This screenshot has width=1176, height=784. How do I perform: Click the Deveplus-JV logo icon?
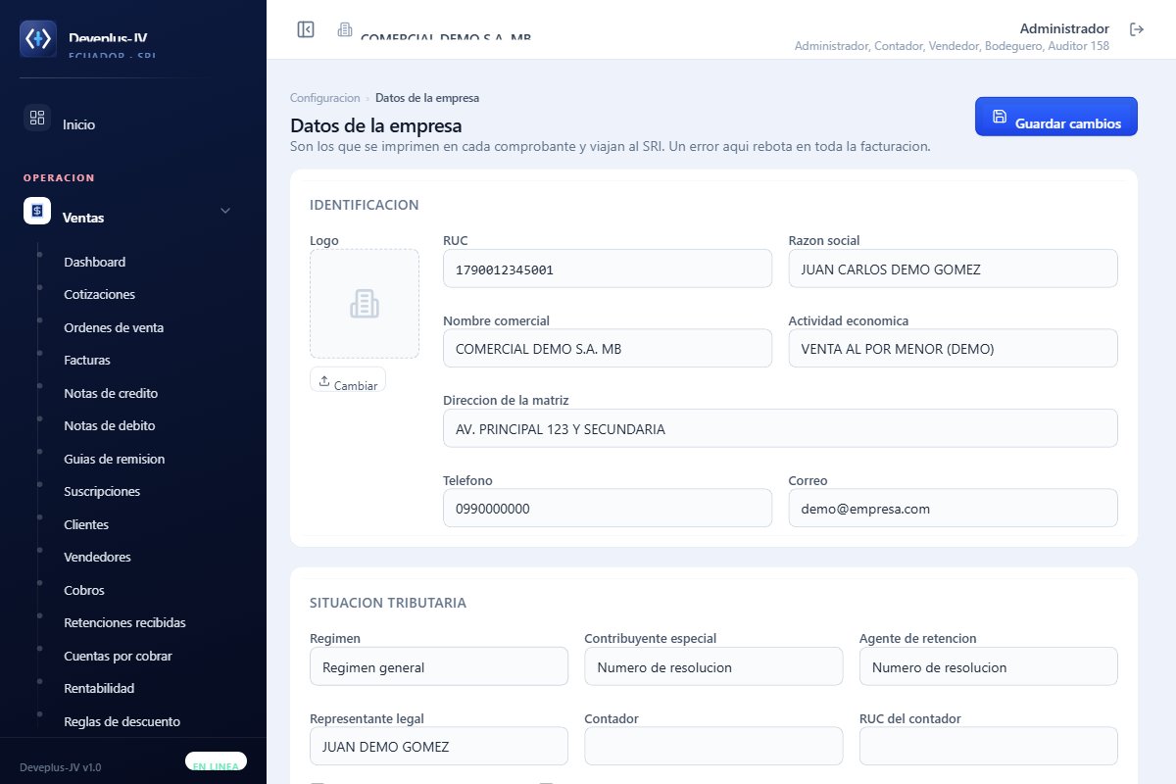38,38
